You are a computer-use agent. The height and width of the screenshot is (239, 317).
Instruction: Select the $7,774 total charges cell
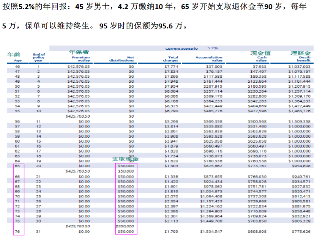172,66
